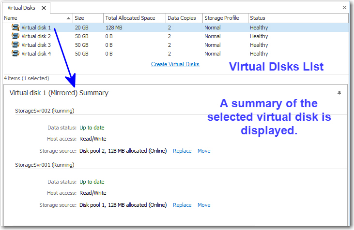Click the 20 GB size cell
Viewport: 354px width, 230px height.
click(x=81, y=28)
